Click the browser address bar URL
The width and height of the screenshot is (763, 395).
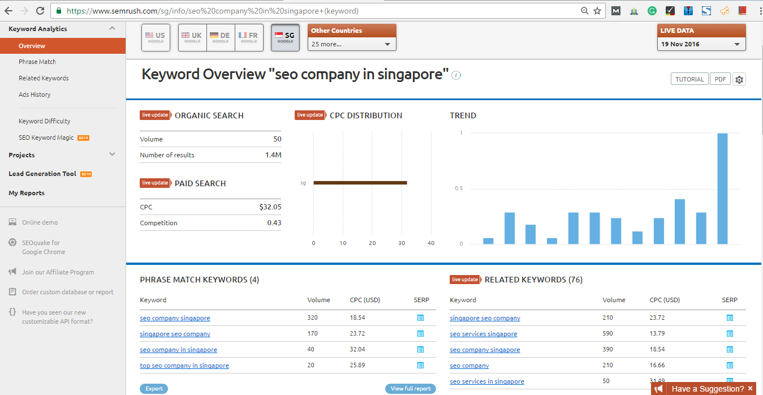[x=213, y=11]
